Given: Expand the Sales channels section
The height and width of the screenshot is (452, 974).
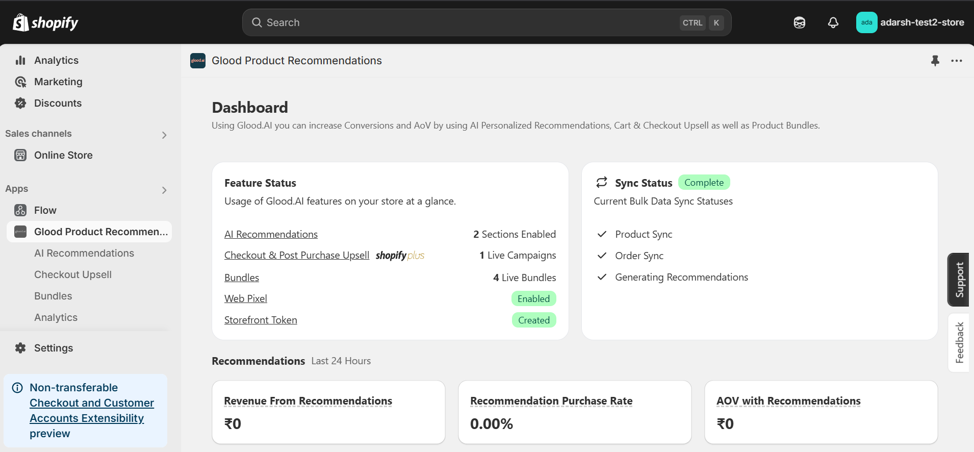Looking at the screenshot, I should (x=164, y=135).
